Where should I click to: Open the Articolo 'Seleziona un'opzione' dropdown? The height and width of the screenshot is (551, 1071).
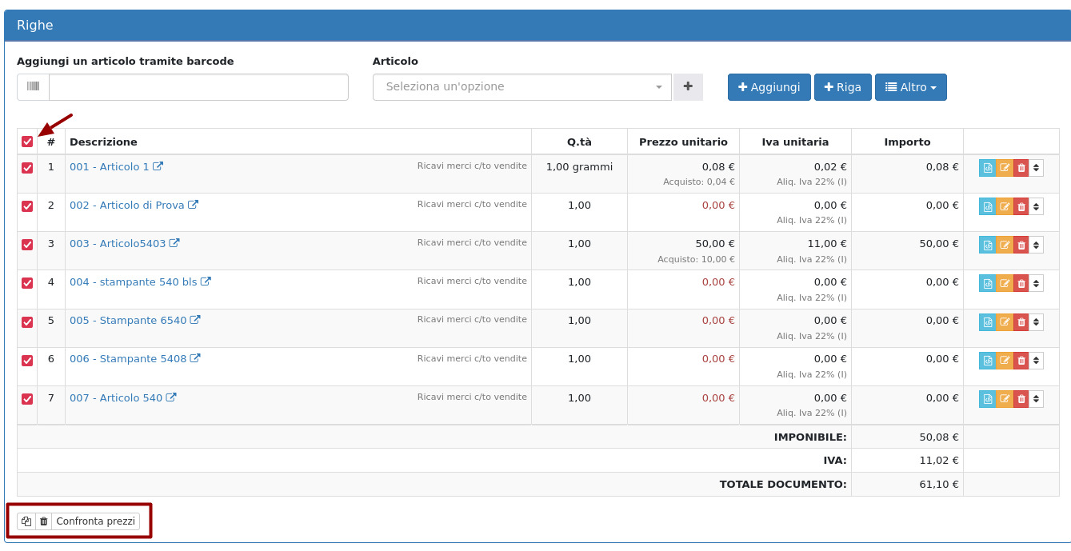(x=522, y=87)
